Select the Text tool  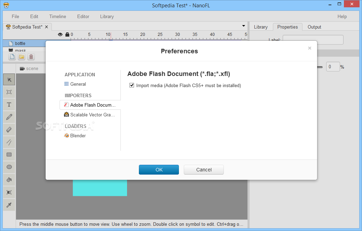coord(9,105)
